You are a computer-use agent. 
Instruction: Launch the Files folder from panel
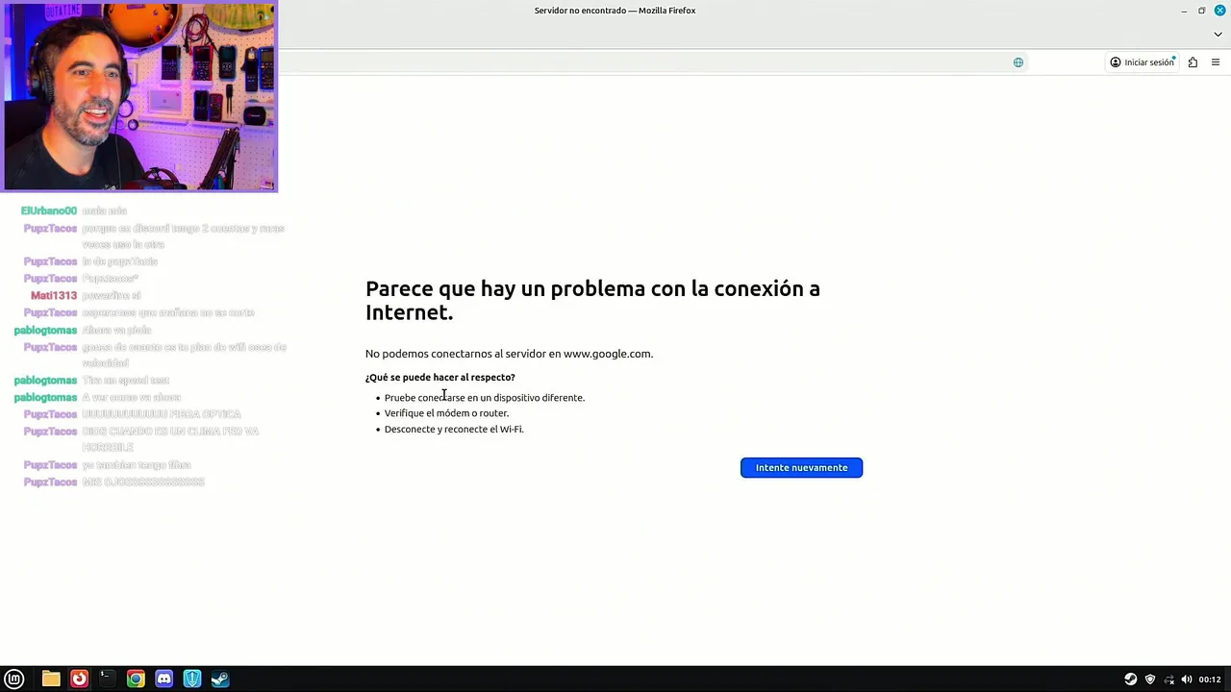pyautogui.click(x=51, y=679)
